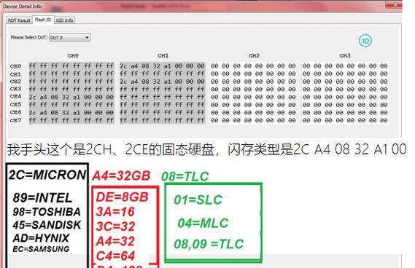Select the CH3 channel header
Viewport: 415px width, 268px height.
(x=345, y=55)
